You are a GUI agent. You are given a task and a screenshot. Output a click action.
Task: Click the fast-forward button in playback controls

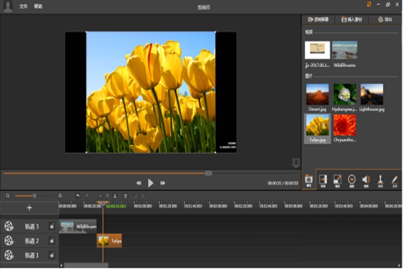[163, 182]
